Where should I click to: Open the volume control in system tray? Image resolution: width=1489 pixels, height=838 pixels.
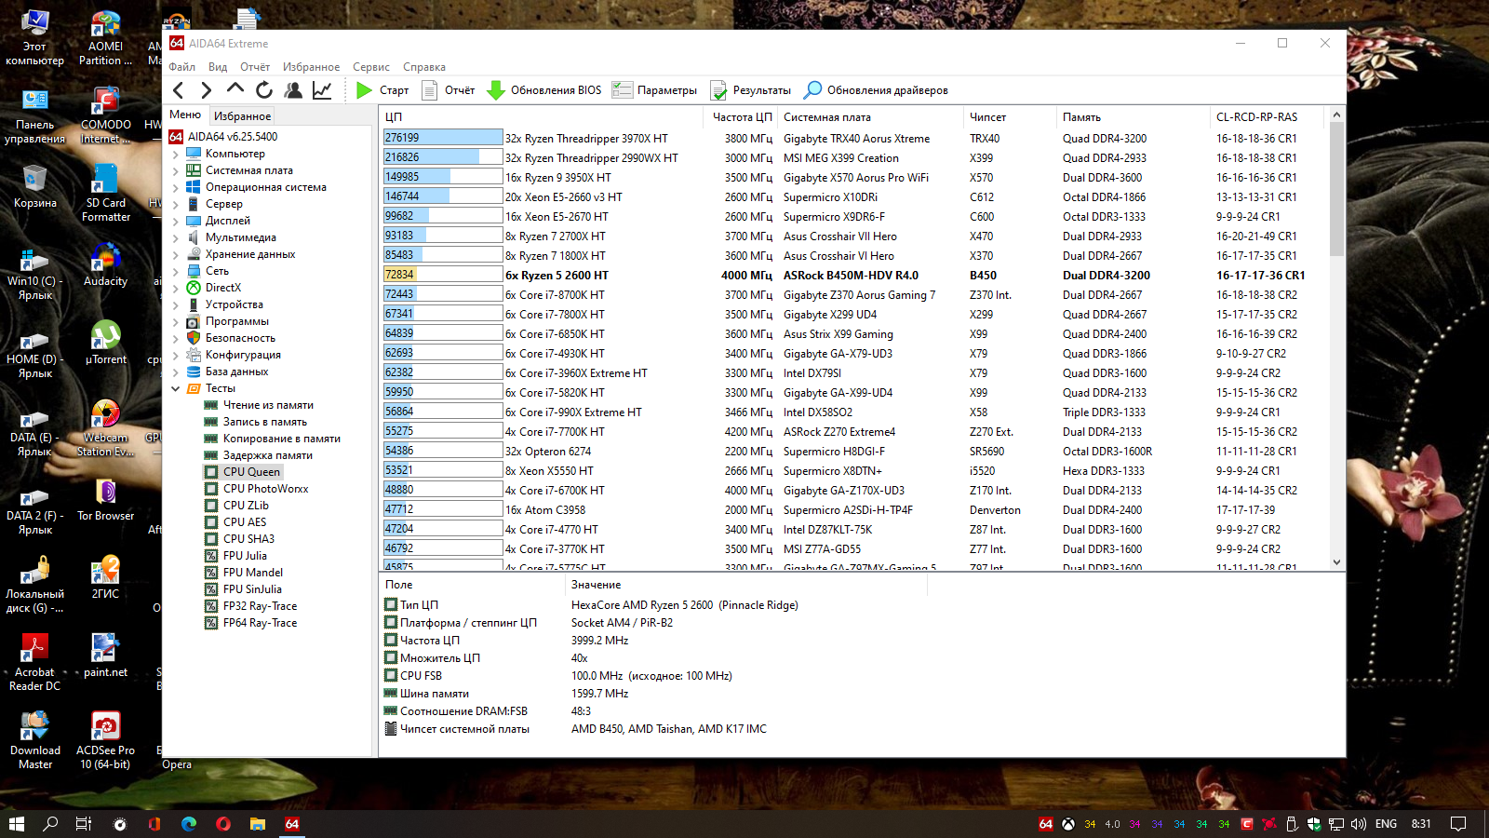click(1358, 824)
